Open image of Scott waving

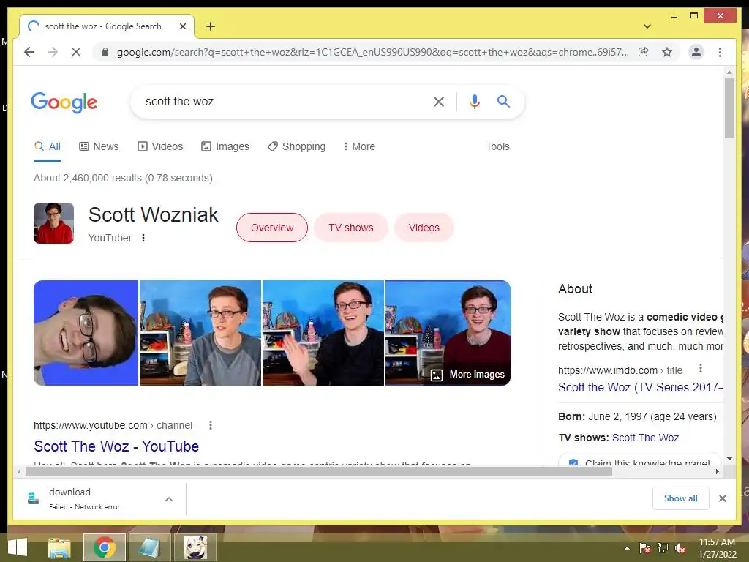pos(323,333)
